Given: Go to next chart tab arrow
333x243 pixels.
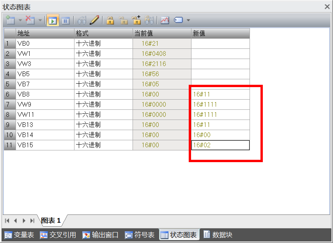Looking at the screenshot, I should coord(24,221).
